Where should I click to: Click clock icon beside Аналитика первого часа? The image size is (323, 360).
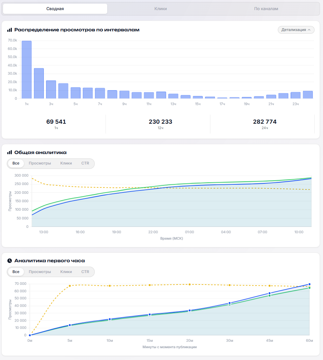[9, 261]
